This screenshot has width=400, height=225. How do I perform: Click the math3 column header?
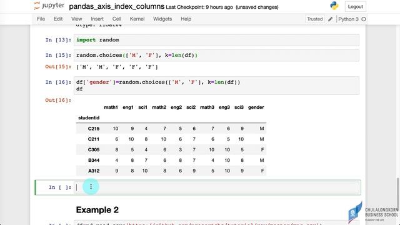tap(207, 107)
